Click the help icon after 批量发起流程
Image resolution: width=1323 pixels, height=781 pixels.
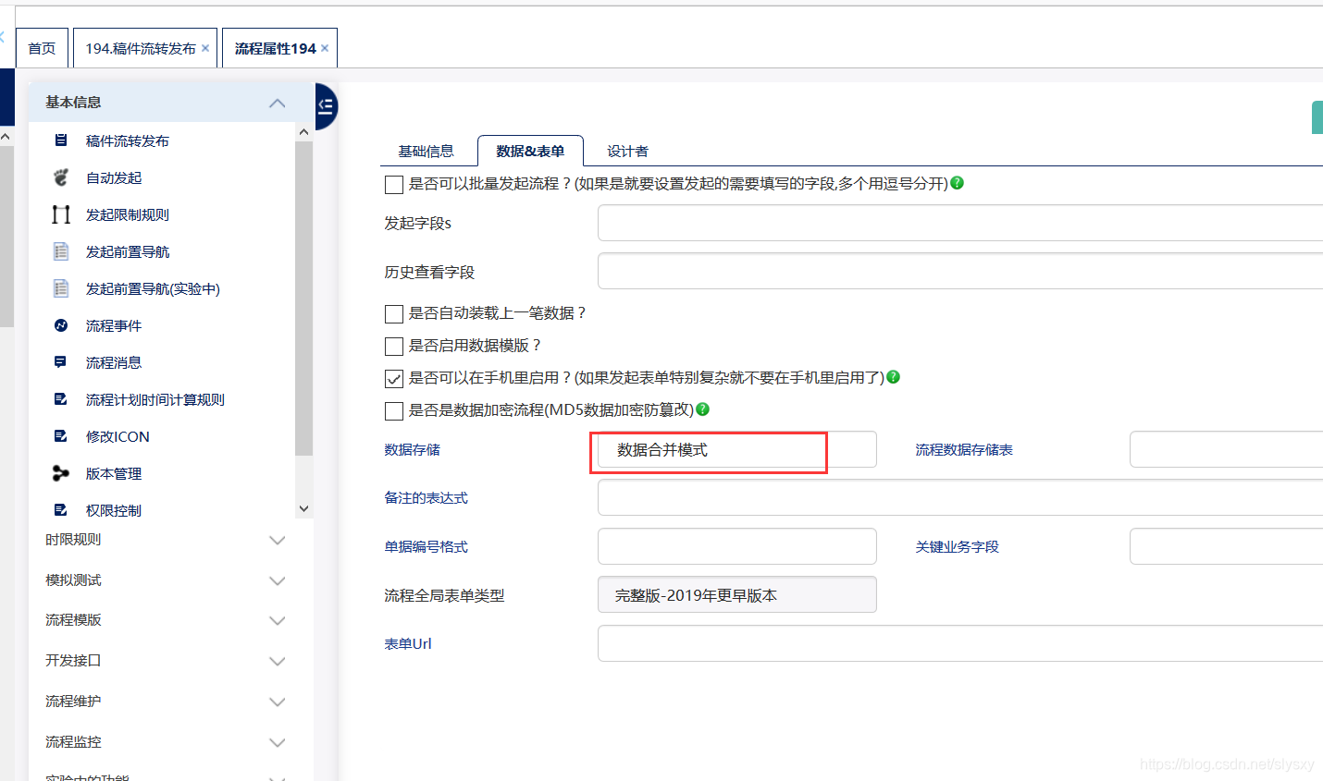point(958,183)
